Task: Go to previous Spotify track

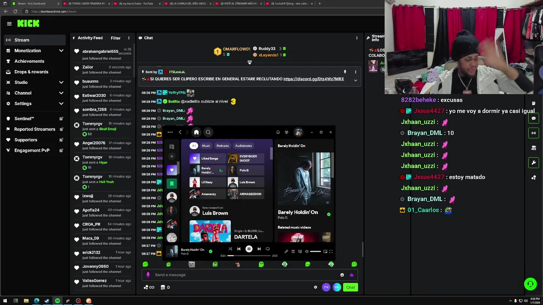Action: (x=239, y=249)
